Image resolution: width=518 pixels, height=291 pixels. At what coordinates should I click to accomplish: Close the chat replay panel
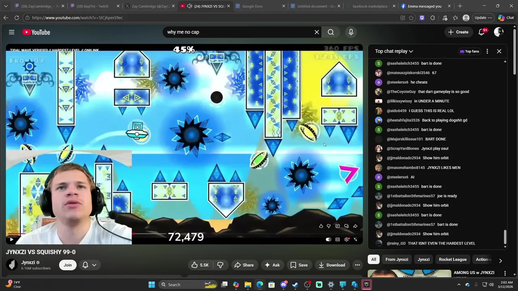click(x=499, y=51)
